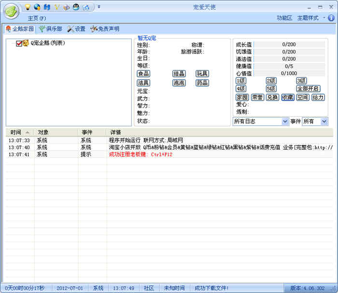Click the 对象 column header

[56, 132]
